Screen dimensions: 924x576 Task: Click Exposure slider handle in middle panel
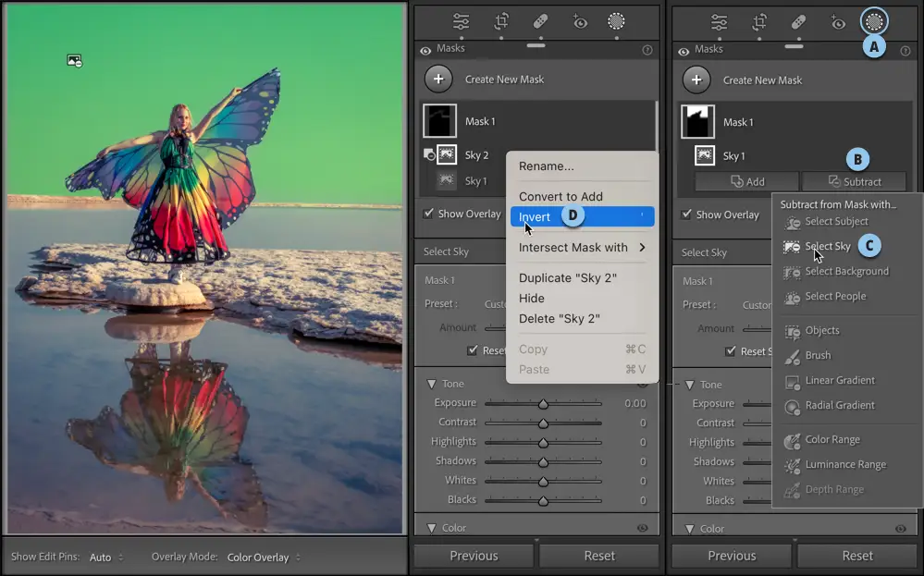tap(543, 404)
